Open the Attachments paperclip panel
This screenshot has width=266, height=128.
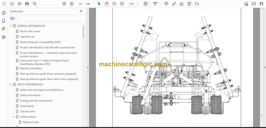[x=4, y=29]
